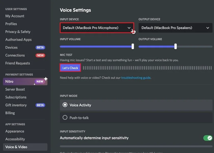The width and height of the screenshot is (214, 153).
Task: Click the Input Device chevron arrow
Action: [129, 28]
